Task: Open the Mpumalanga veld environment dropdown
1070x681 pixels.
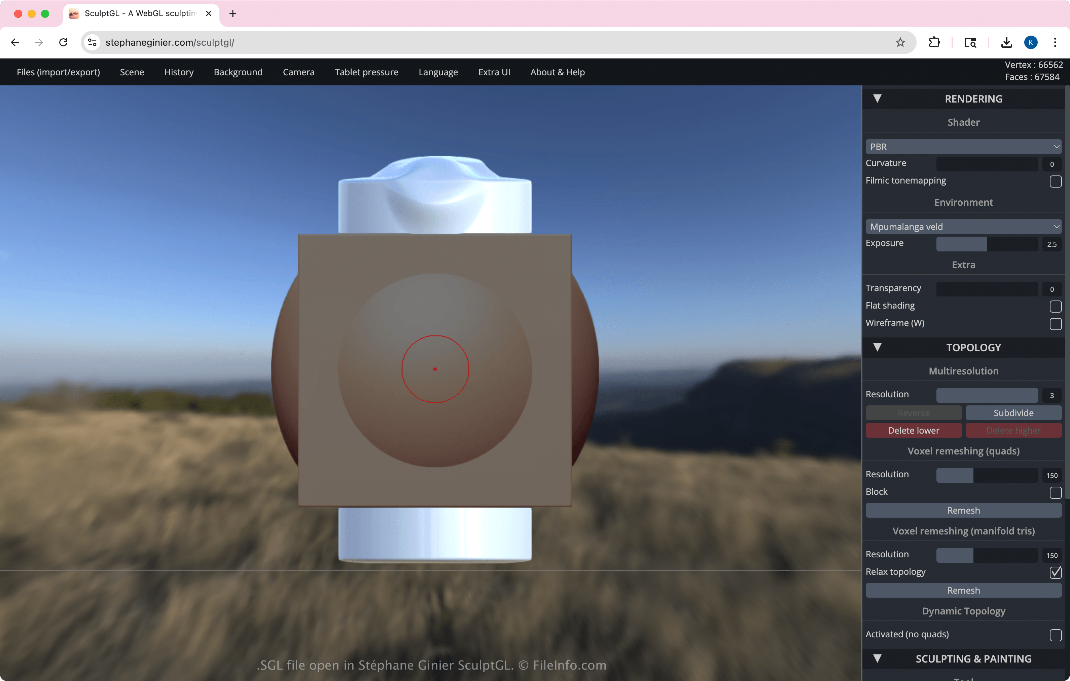Action: [963, 227]
